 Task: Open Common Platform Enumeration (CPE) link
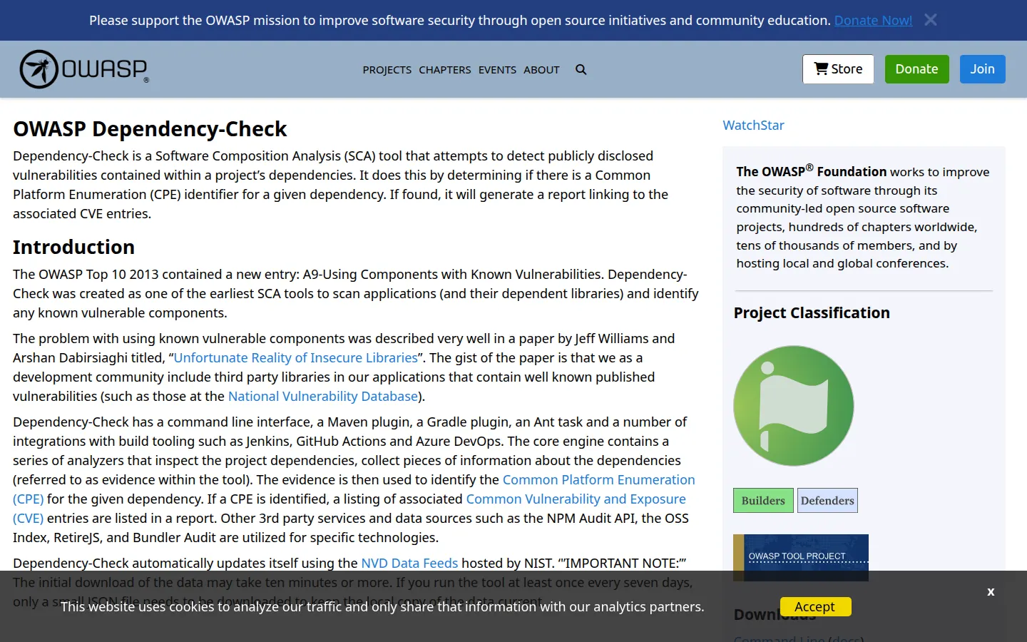point(599,480)
